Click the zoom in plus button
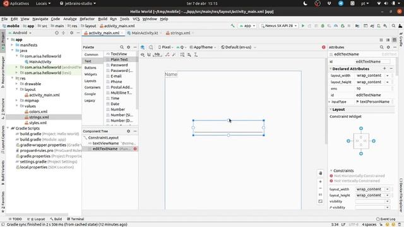Screen dimensions: 404x227 [x=320, y=182]
